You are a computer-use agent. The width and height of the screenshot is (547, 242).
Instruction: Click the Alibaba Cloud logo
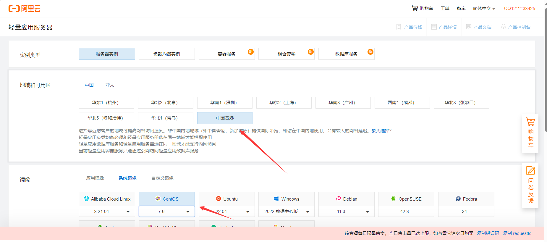click(24, 9)
